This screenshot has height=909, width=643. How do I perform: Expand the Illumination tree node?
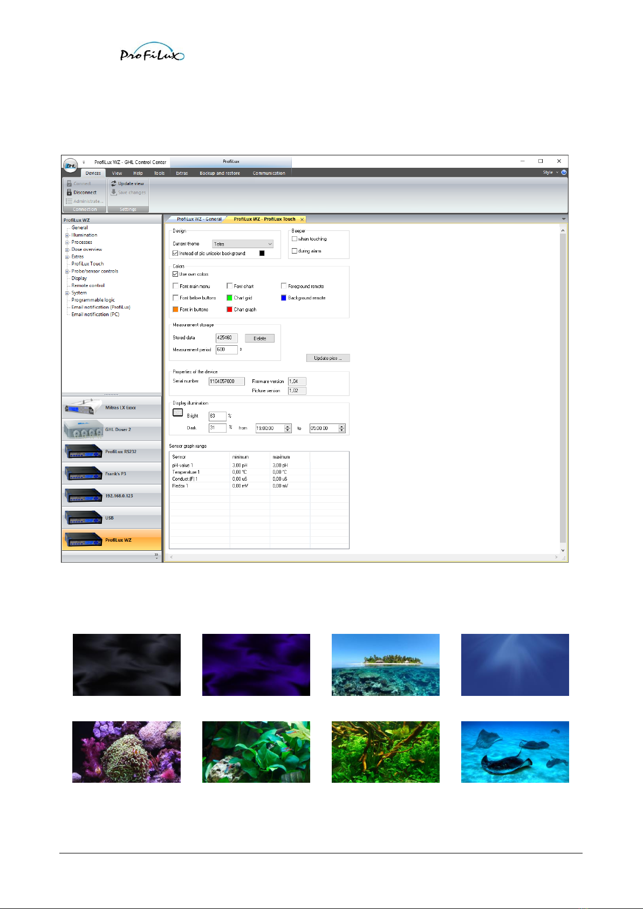point(67,235)
